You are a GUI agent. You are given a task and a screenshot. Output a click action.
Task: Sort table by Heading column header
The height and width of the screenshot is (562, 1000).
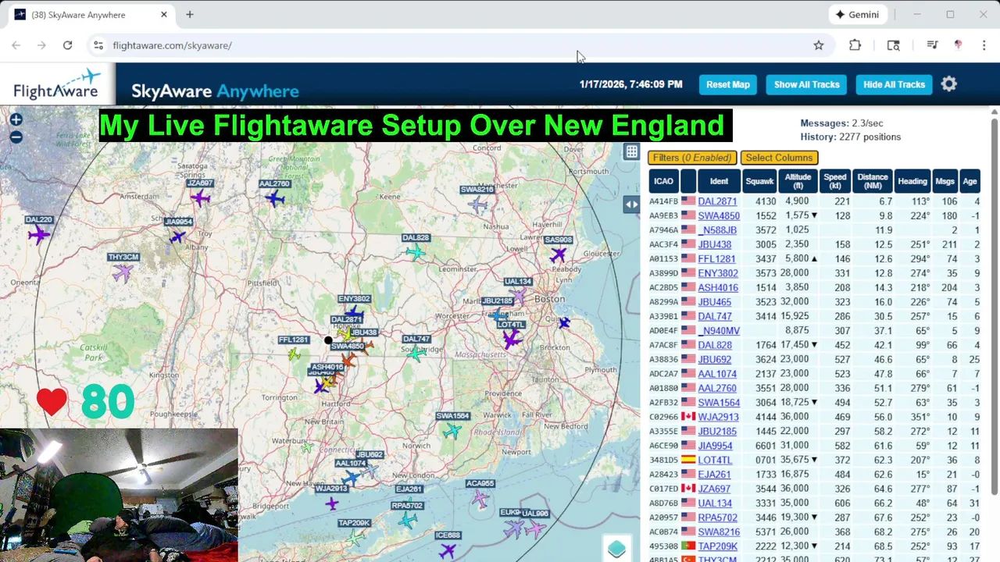pyautogui.click(x=912, y=181)
